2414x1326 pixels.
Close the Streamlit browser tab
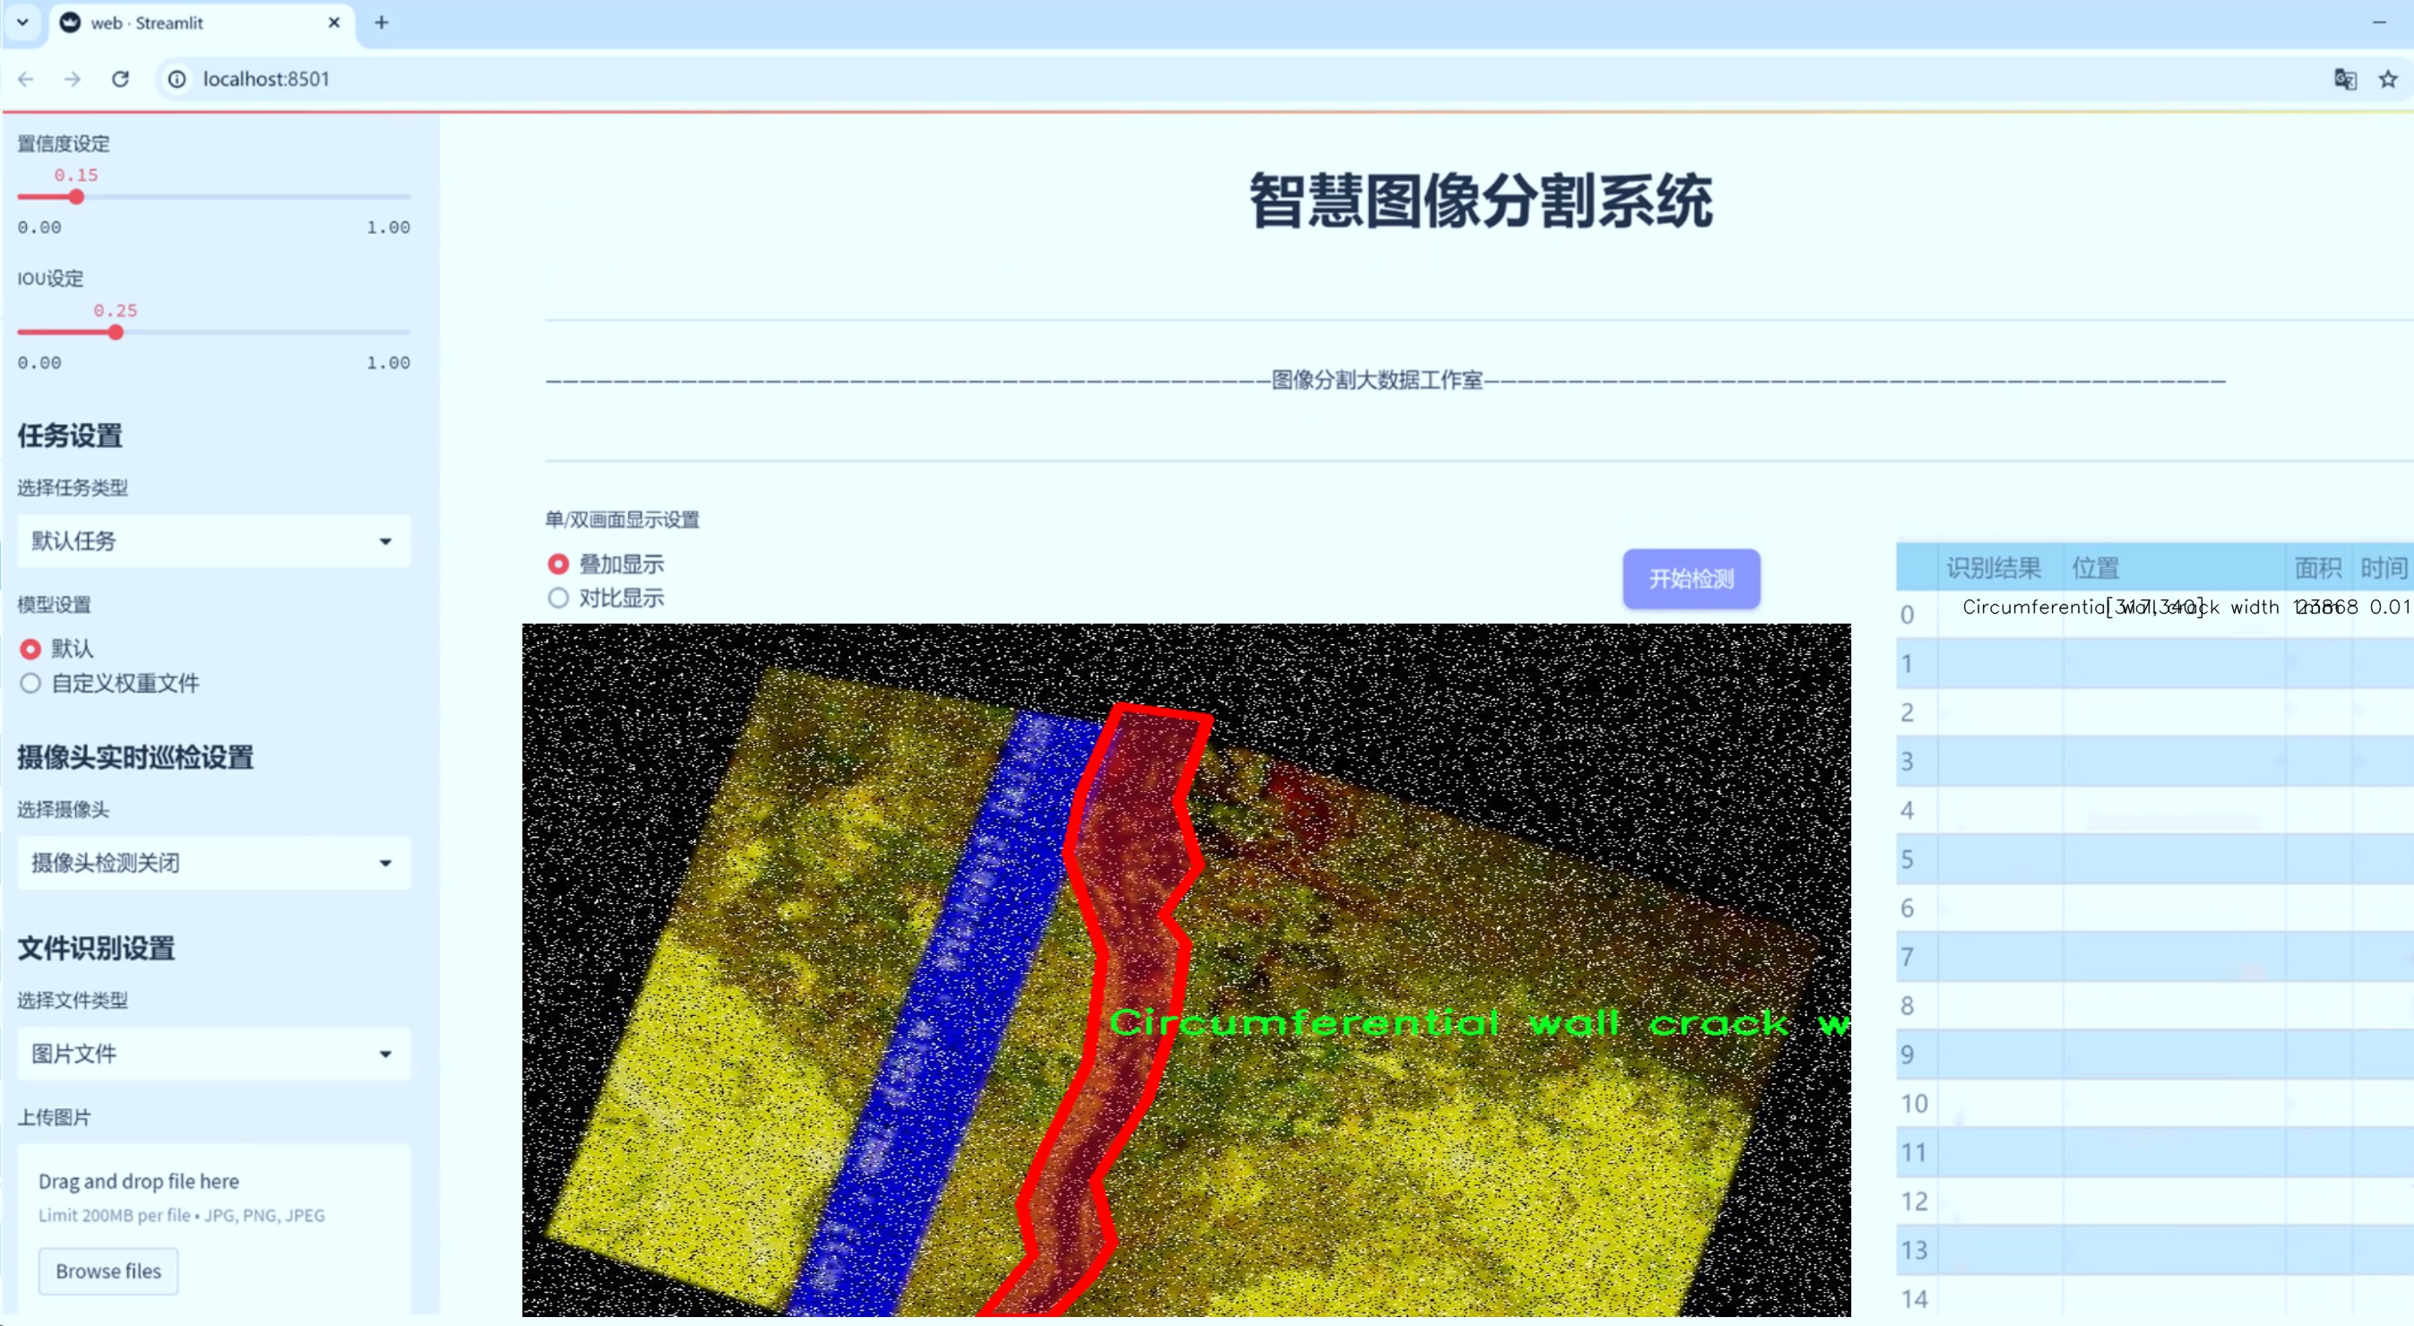[x=333, y=22]
